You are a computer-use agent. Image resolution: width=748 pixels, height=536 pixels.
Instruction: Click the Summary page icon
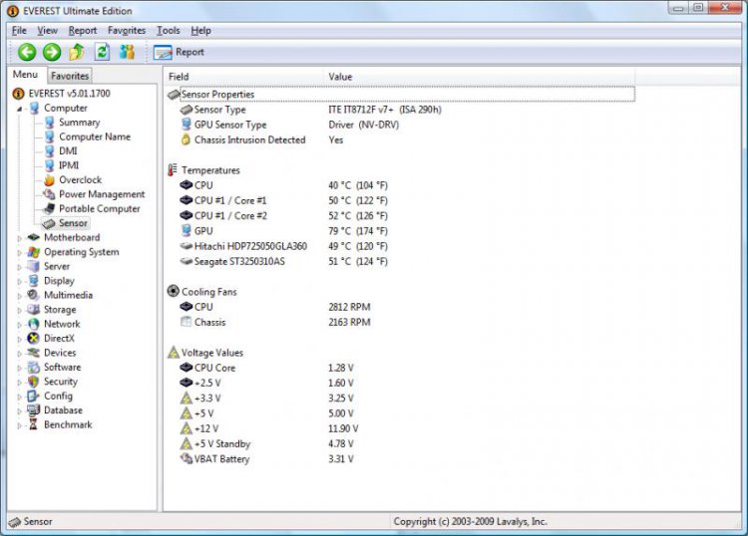tap(49, 123)
